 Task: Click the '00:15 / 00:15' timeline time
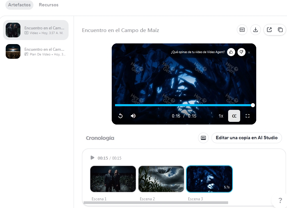[109, 158]
